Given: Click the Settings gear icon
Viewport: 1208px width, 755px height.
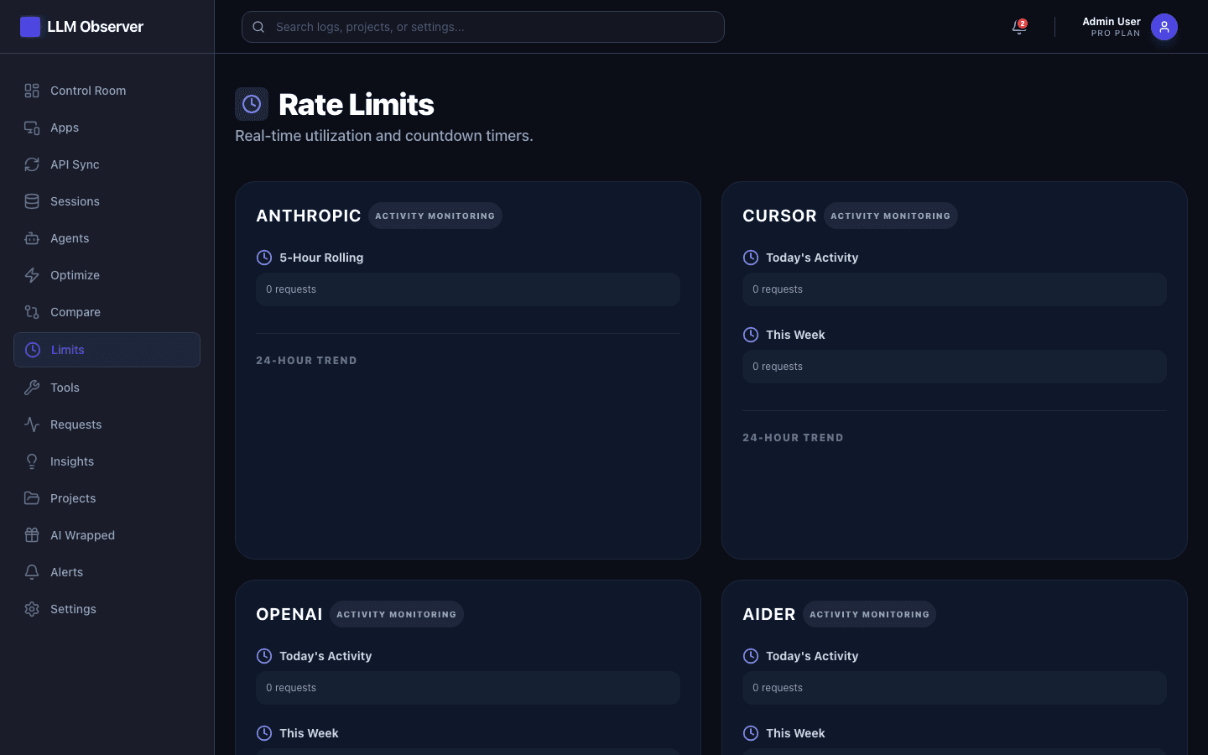Looking at the screenshot, I should [32, 609].
